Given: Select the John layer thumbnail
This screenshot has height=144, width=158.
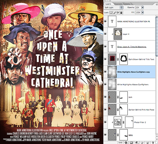Looking at the screenshot, I should [112, 135].
